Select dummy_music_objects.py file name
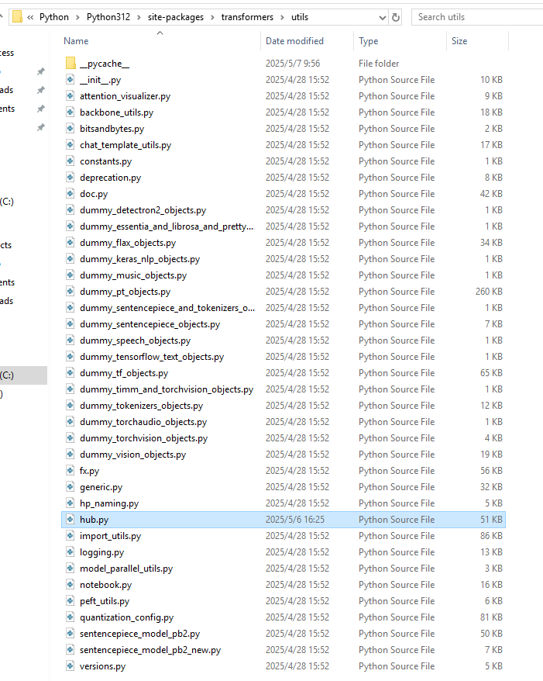The image size is (543, 681). click(133, 275)
